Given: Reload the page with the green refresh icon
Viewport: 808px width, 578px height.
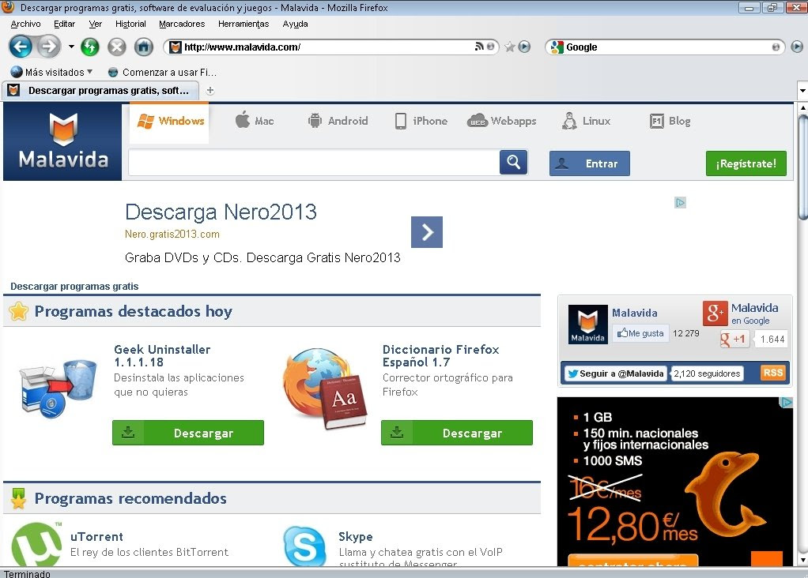Looking at the screenshot, I should [90, 47].
